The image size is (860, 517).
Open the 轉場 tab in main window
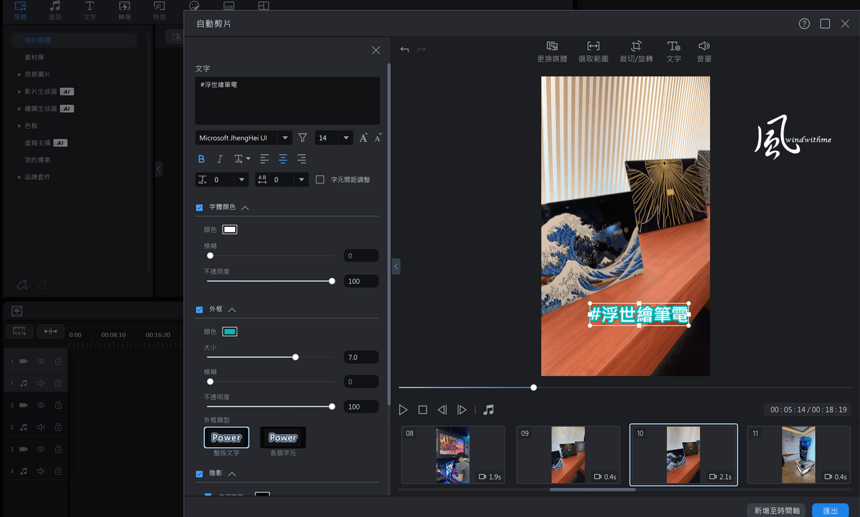pos(124,10)
